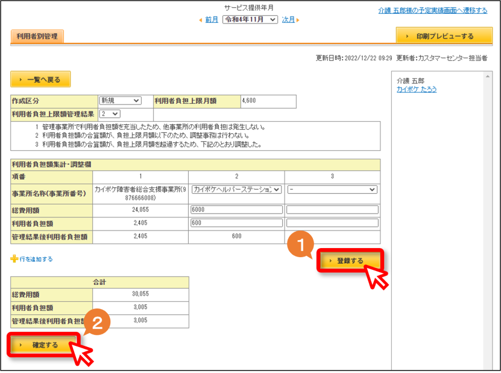
Task: Open the 令和4年11月 service month dropdown
Action: [x=250, y=19]
